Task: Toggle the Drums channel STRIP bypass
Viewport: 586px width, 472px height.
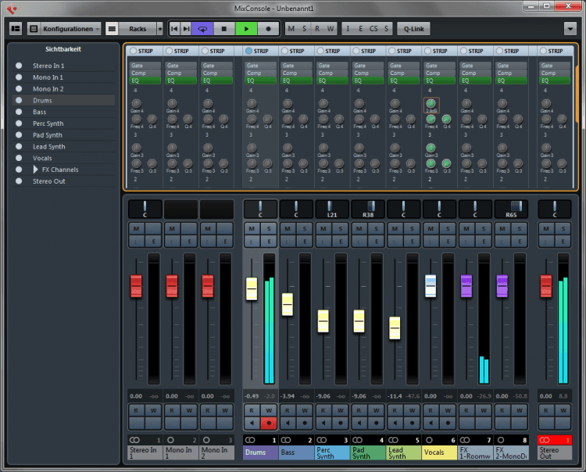Action: (x=249, y=51)
